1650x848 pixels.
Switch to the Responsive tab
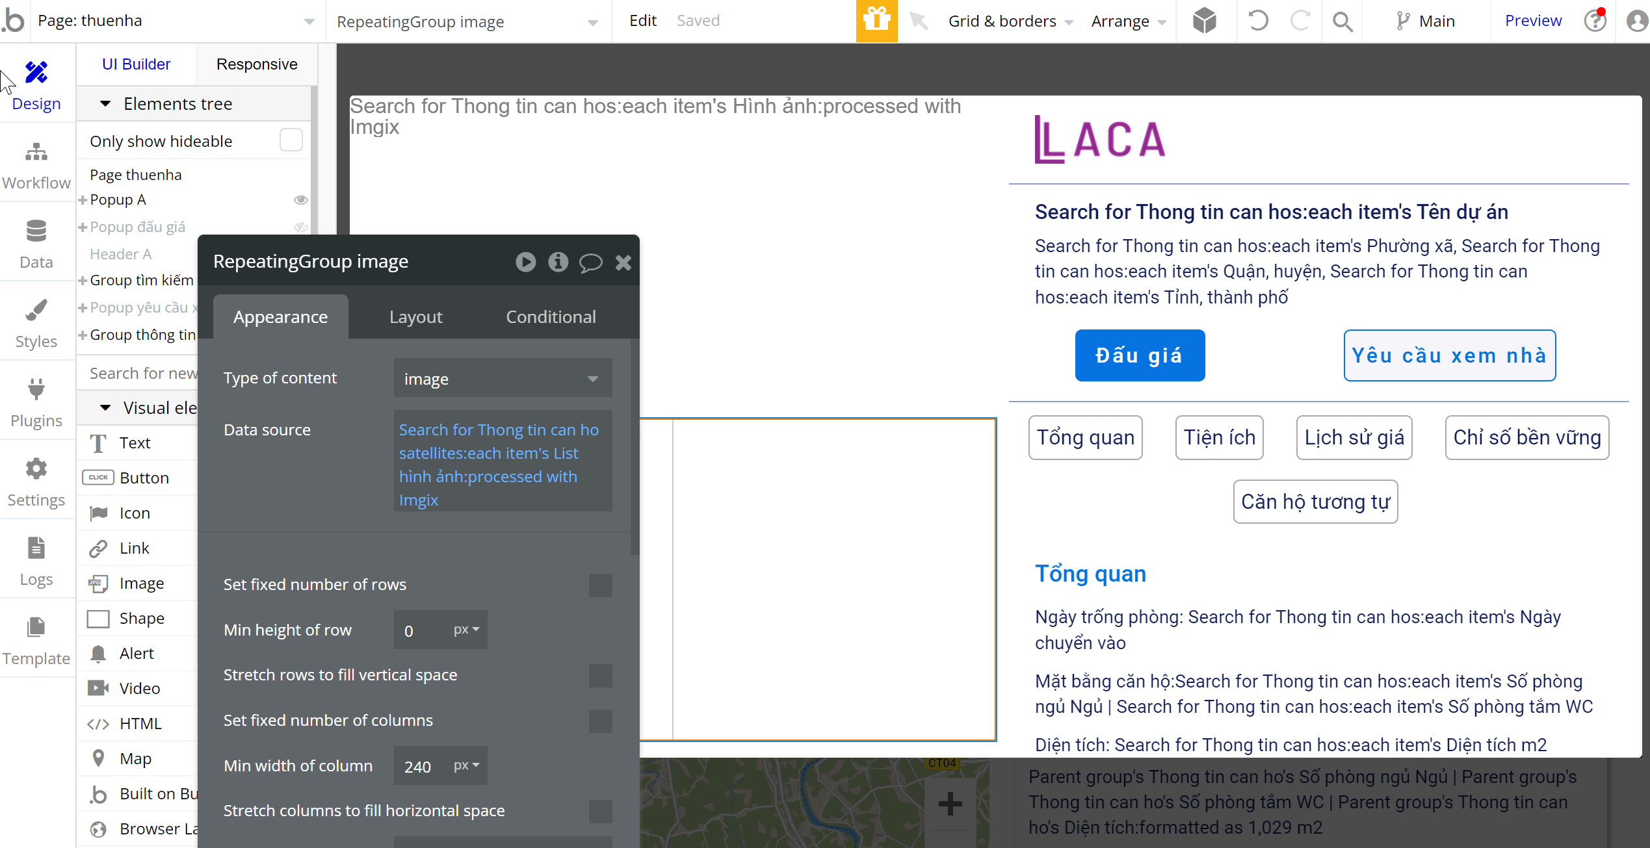pos(257,64)
